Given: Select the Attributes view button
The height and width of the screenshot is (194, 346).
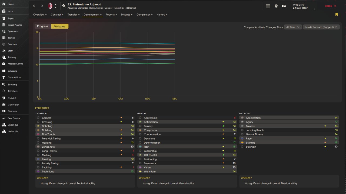Looking at the screenshot, I should coord(59,26).
